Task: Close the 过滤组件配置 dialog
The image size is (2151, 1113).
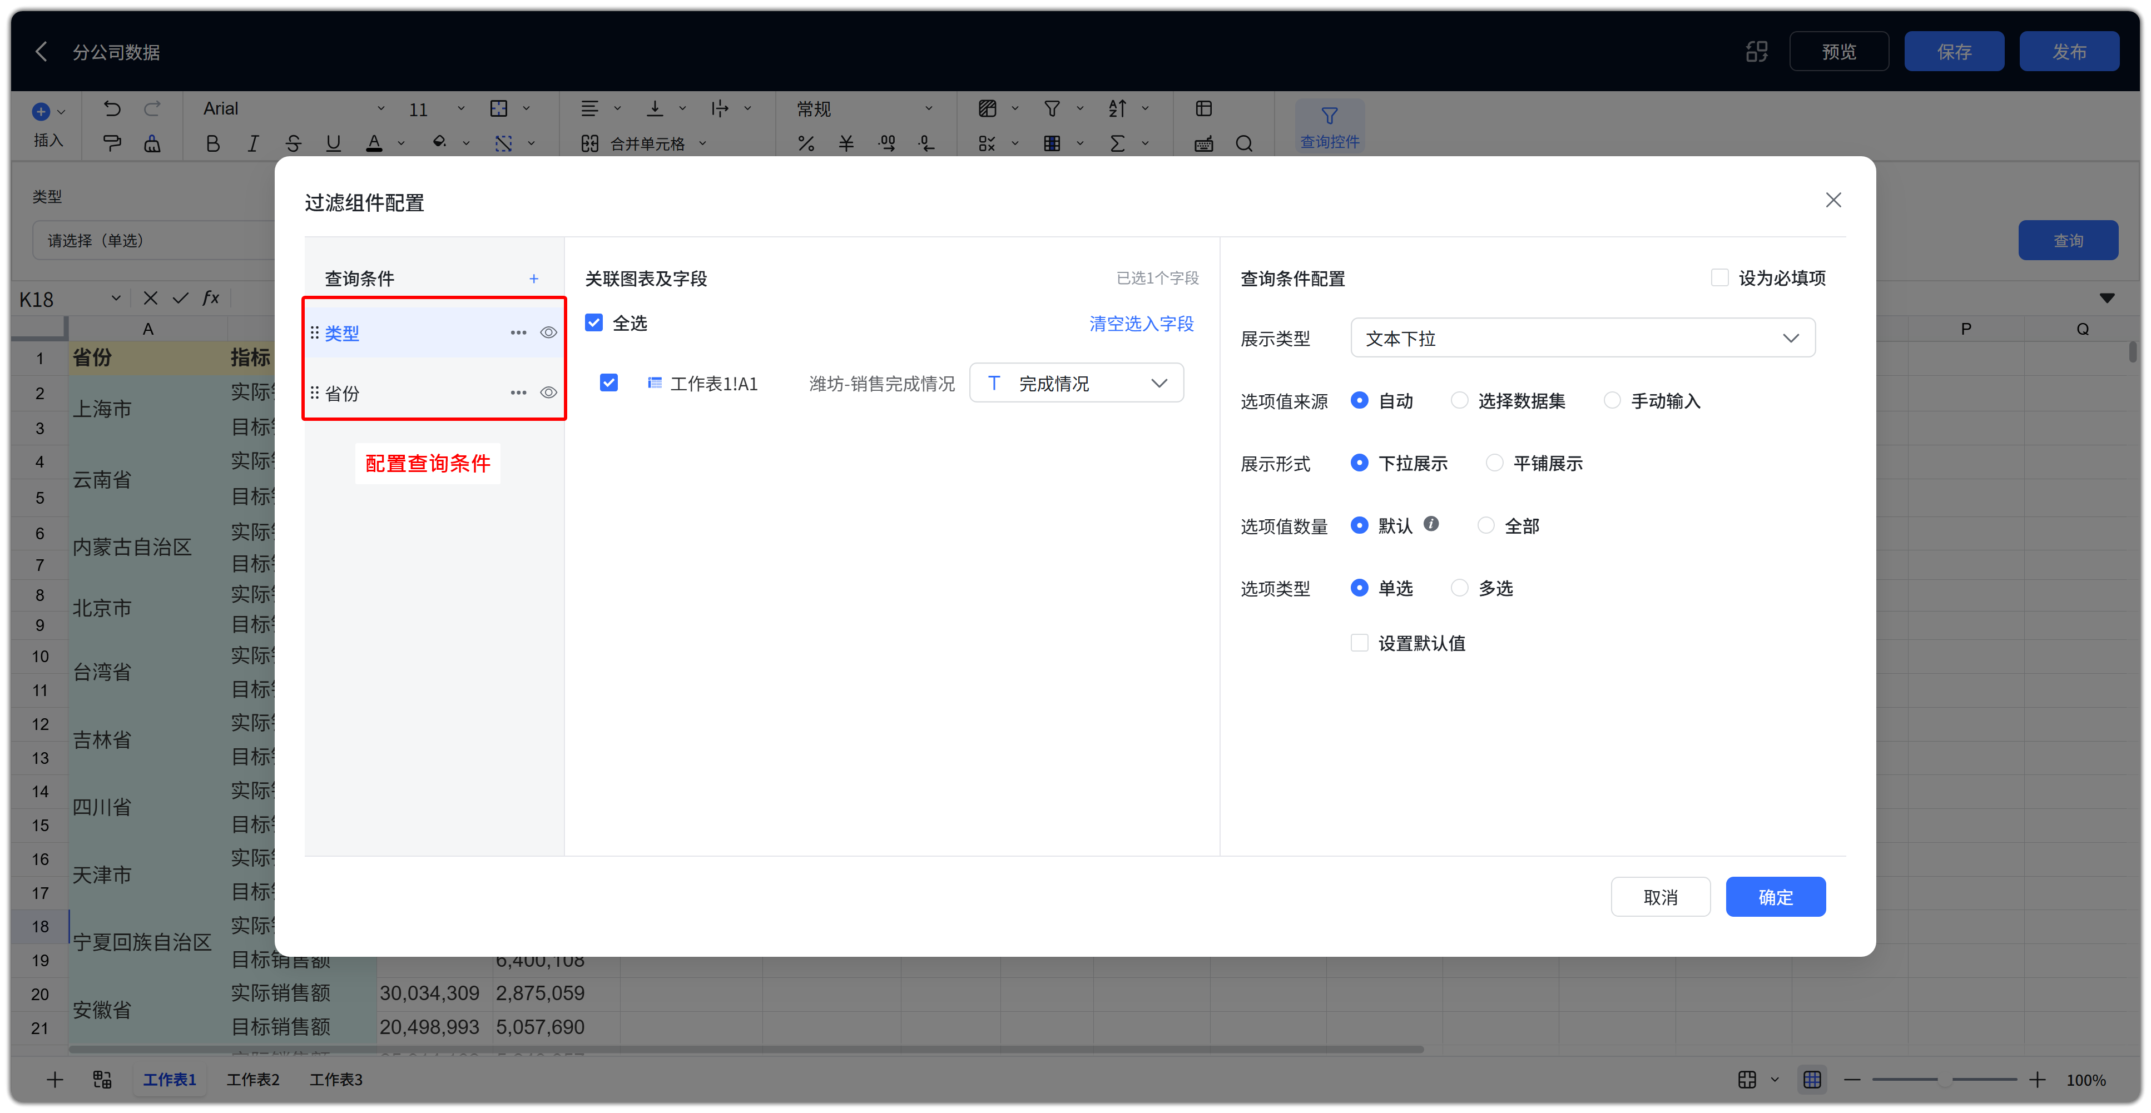Action: click(x=1833, y=200)
